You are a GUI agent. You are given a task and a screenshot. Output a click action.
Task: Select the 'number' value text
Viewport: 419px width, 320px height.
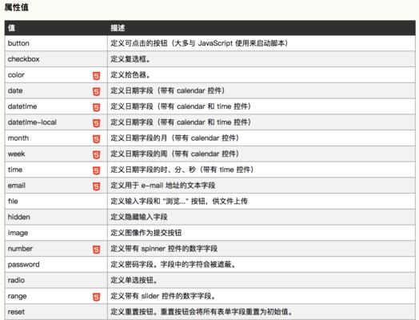pos(20,249)
